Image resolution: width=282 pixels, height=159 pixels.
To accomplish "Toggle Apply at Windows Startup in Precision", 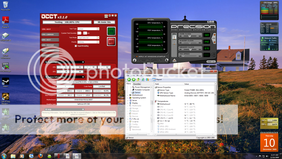I will (137, 56).
